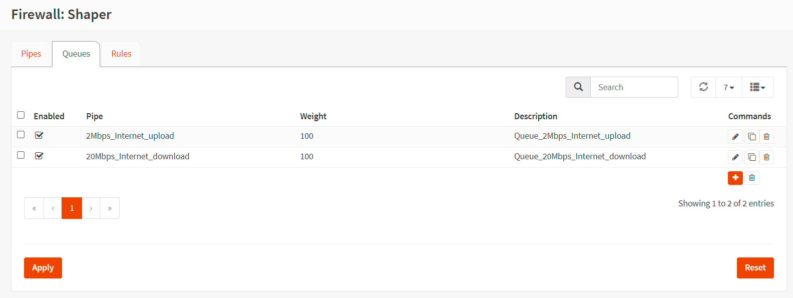Toggle enabled state of 2Mbps_Internet_upload queue
Screen dimensions: 793x298
click(x=39, y=135)
